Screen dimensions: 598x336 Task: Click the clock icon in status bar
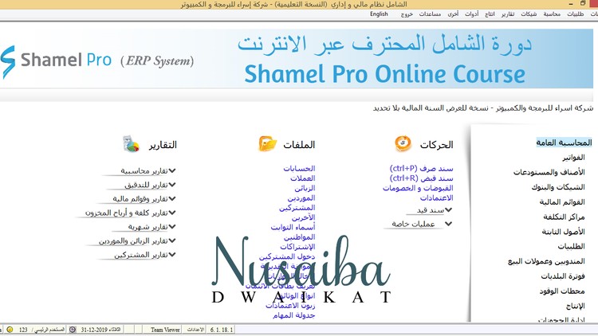coord(73,330)
